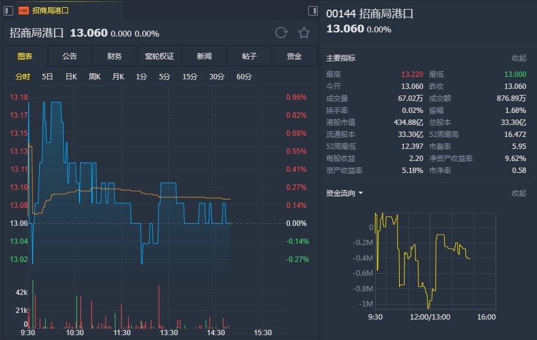Image resolution: width=537 pixels, height=340 pixels.
Task: Select the 分时 chart period
Action: 23,76
